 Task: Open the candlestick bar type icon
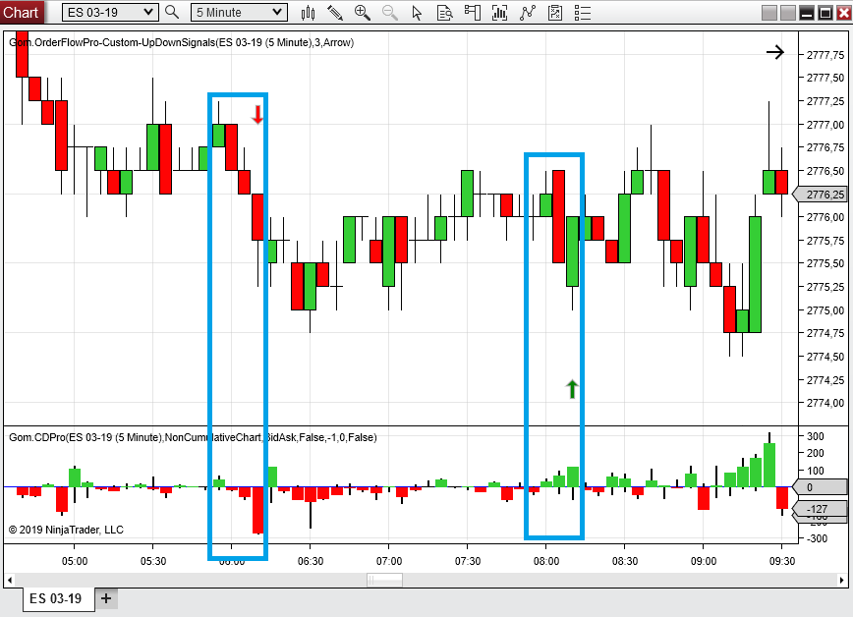[x=308, y=13]
